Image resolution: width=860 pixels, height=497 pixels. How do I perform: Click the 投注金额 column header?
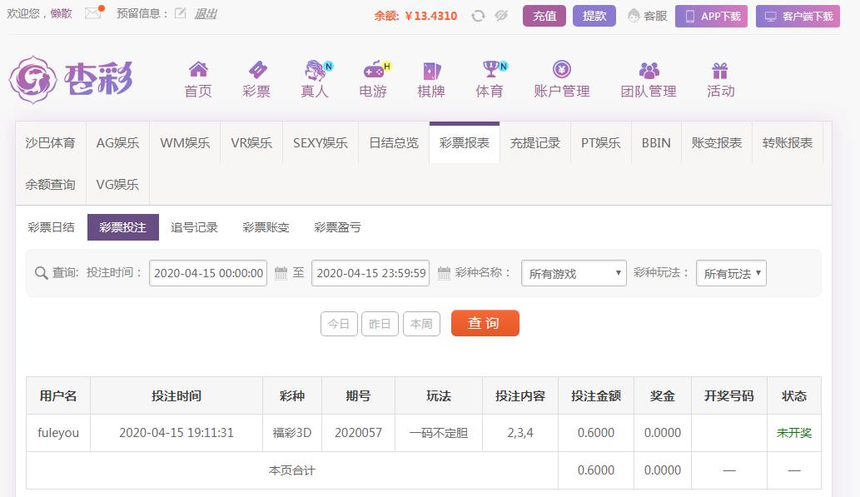[x=596, y=396]
